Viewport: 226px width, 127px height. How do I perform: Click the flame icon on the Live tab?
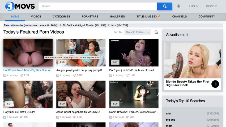159,16
